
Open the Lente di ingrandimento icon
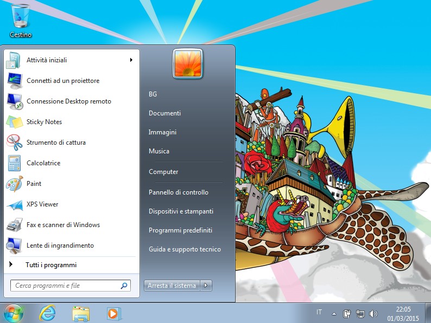pyautogui.click(x=14, y=246)
